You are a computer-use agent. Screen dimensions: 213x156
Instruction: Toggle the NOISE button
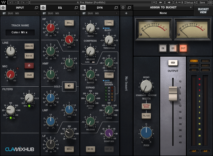29,56
